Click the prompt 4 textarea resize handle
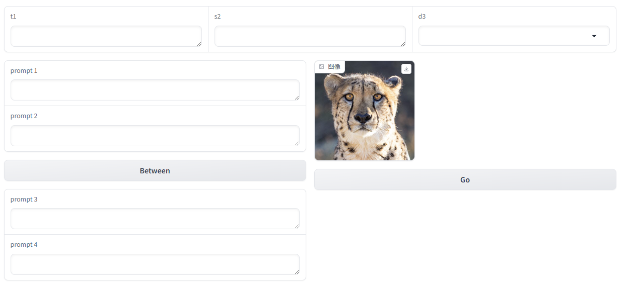Image resolution: width=632 pixels, height=297 pixels. tap(297, 272)
